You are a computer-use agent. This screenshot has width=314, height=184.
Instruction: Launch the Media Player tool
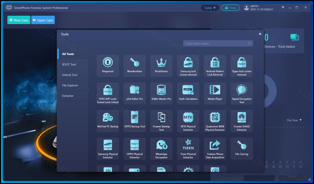click(x=215, y=93)
